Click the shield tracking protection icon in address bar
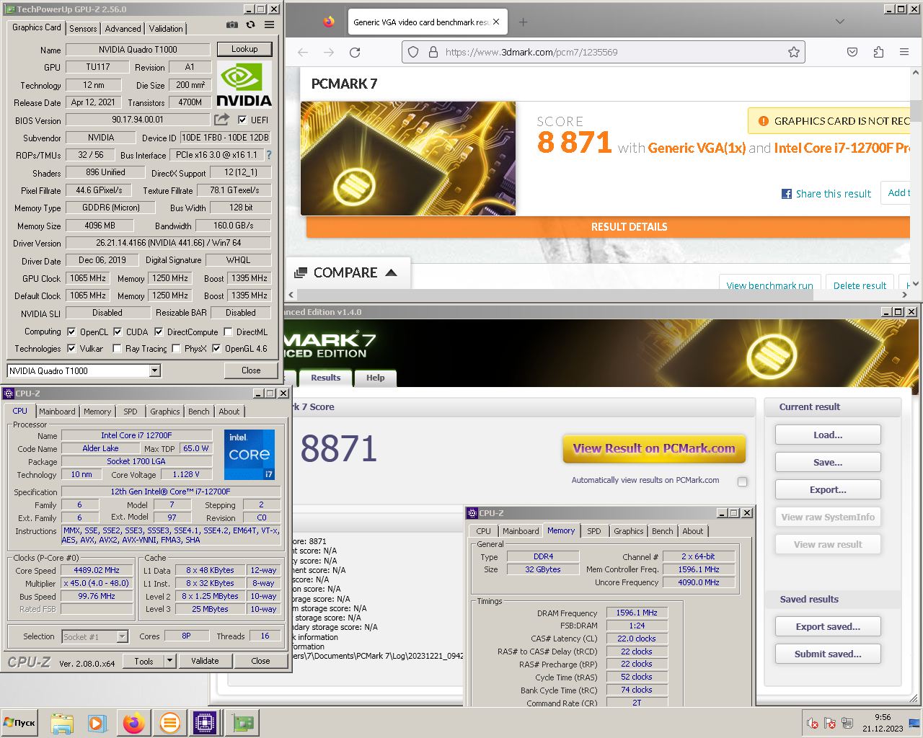 (x=413, y=52)
